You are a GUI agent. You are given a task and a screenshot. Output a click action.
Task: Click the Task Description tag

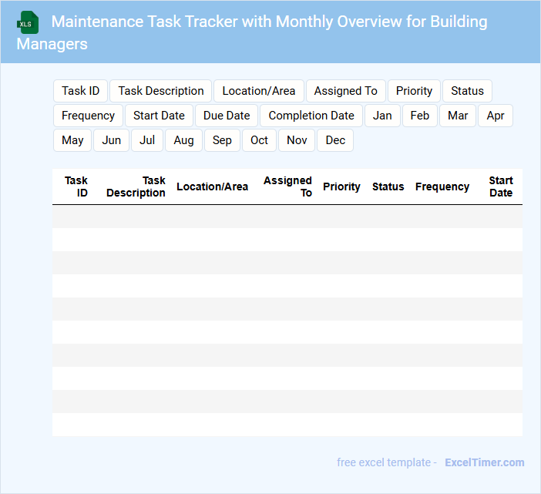(x=161, y=91)
